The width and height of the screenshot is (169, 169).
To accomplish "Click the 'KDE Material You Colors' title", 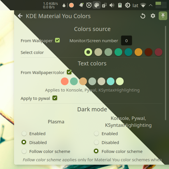I will tap(58, 16).
